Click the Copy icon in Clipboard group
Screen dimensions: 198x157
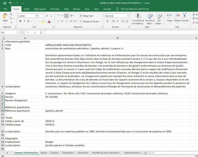(x=11, y=18)
